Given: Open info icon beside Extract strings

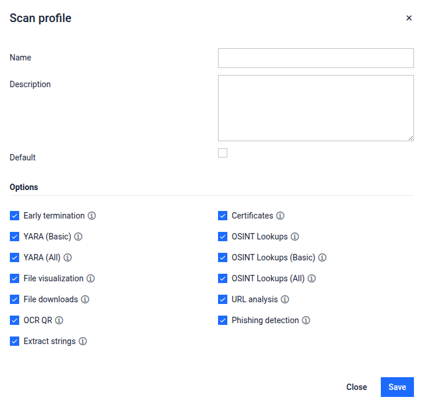Looking at the screenshot, I should [x=83, y=341].
